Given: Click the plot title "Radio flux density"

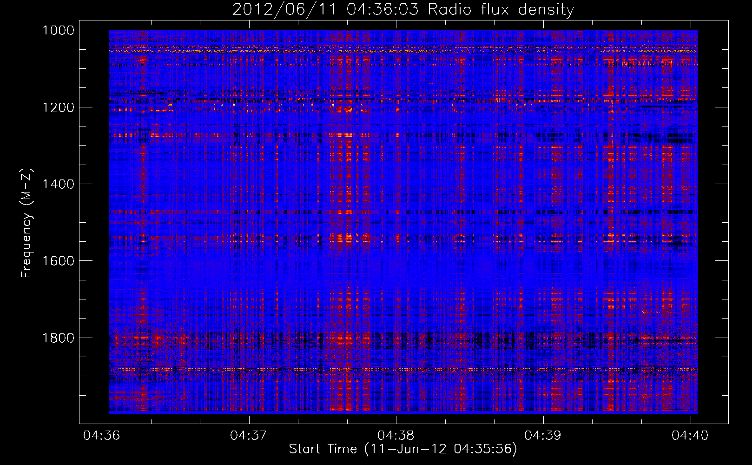Looking at the screenshot, I should [501, 10].
